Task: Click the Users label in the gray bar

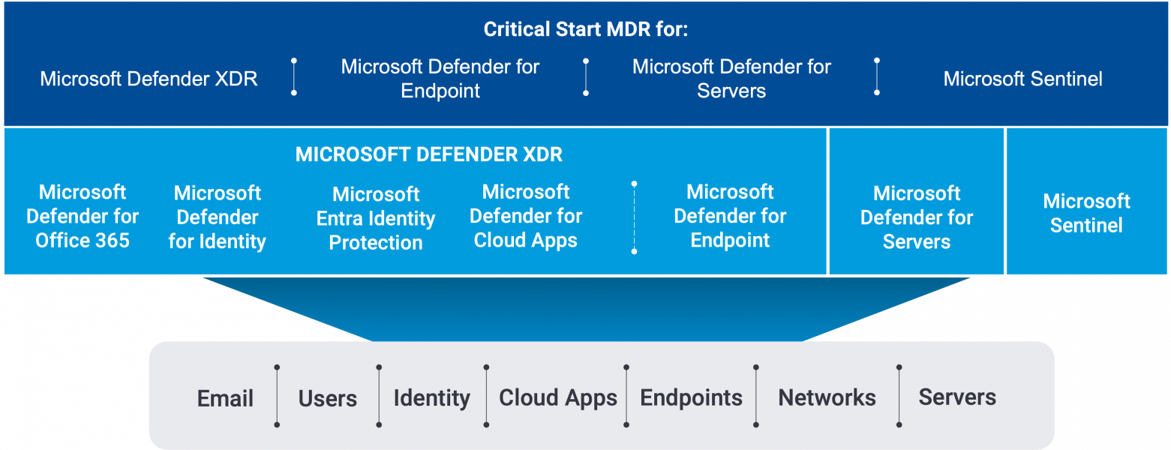Action: (x=328, y=398)
